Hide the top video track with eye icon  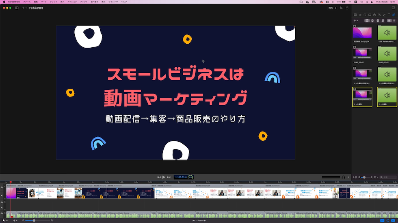(x=2, y=187)
